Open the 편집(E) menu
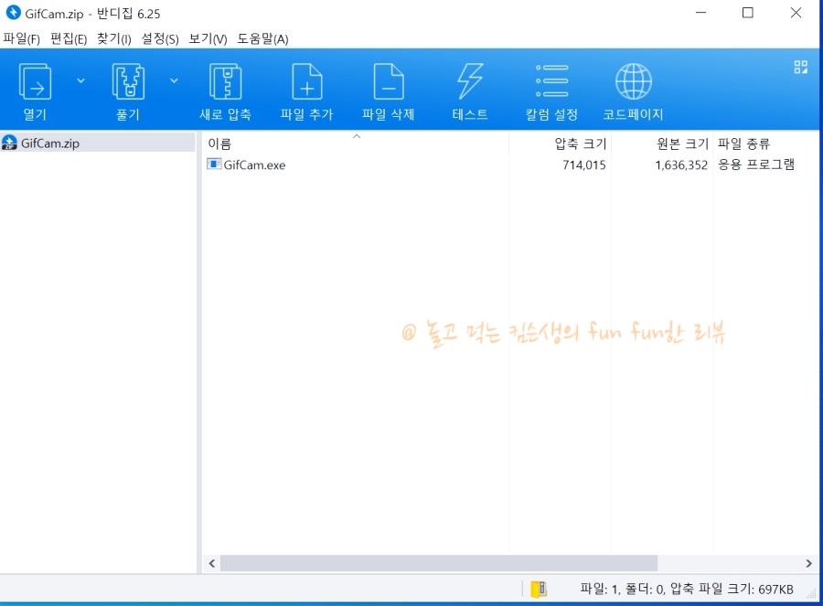 tap(69, 38)
